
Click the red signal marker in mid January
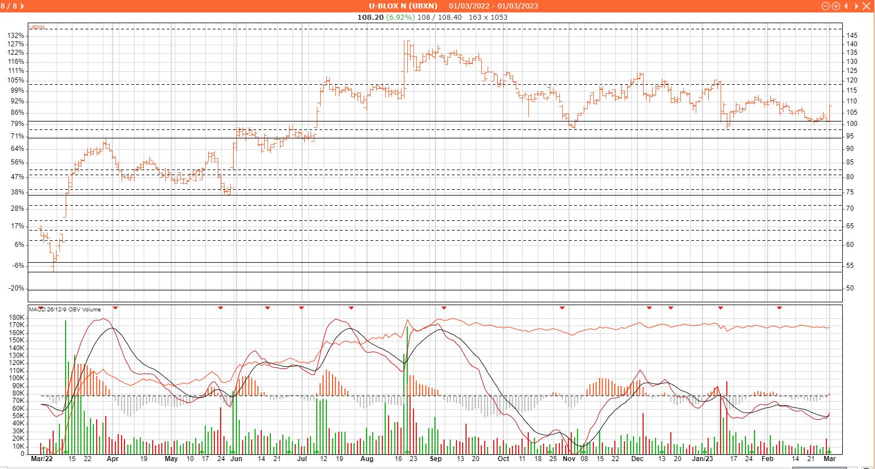[721, 308]
